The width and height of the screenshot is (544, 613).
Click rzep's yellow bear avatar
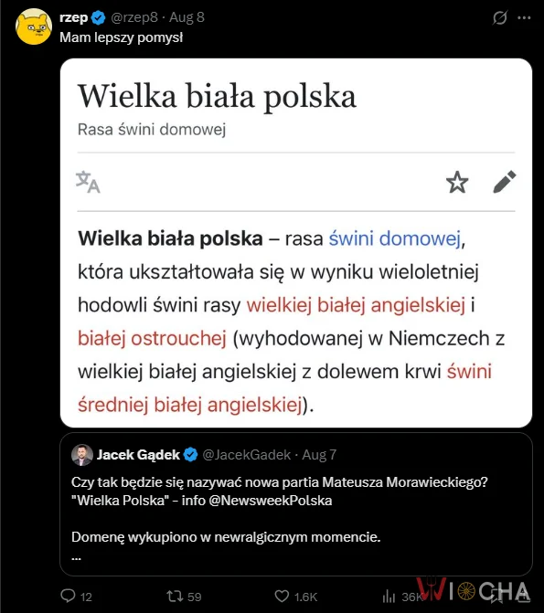tap(34, 26)
